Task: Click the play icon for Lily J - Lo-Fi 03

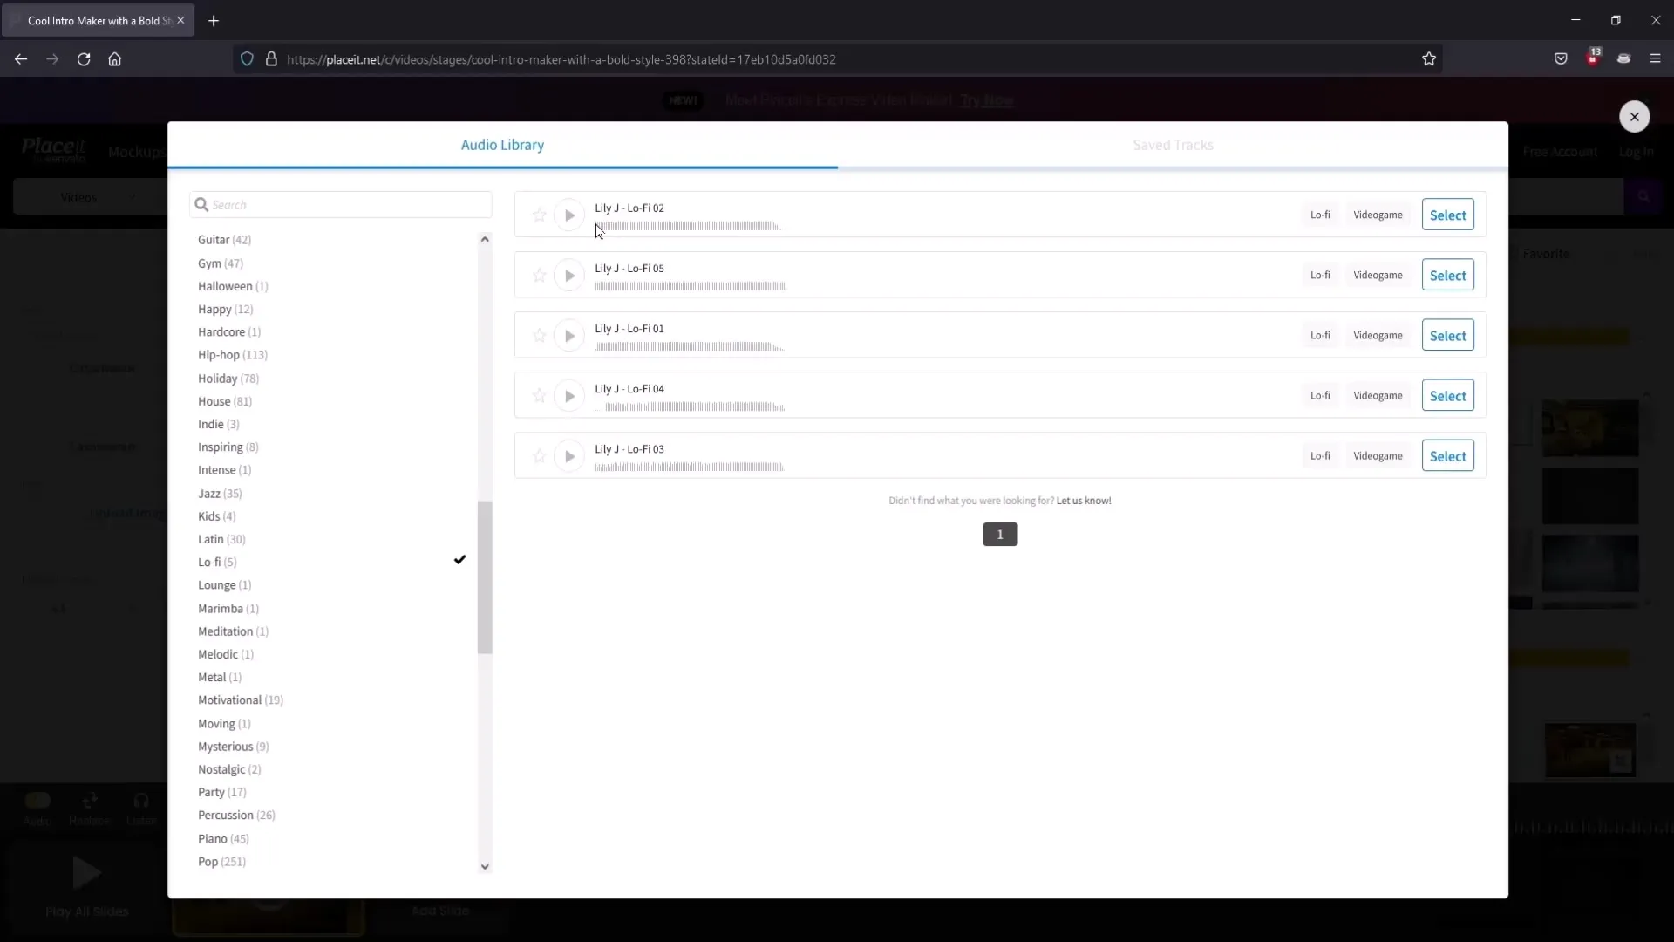Action: pyautogui.click(x=569, y=455)
